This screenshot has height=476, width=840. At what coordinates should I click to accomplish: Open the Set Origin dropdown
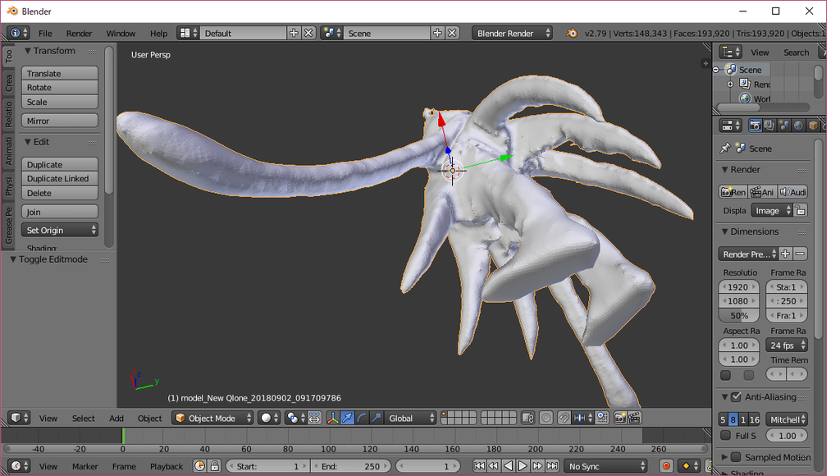(59, 230)
